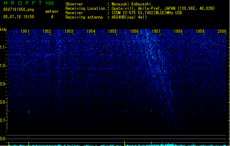Click the timestamp 05.07.16 19:50
This screenshot has width=230, height=146.
(19, 17)
